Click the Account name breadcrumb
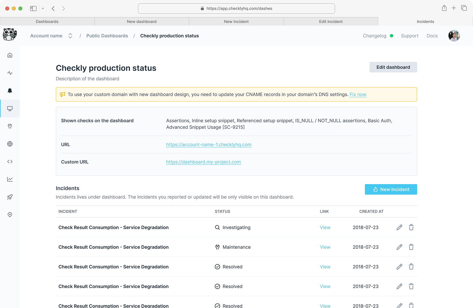Viewport: 473px width, 308px height. tap(46, 36)
